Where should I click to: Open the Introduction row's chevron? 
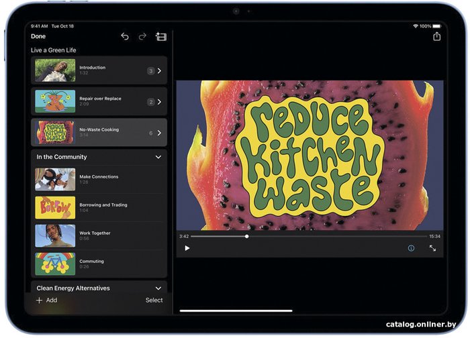tap(160, 71)
